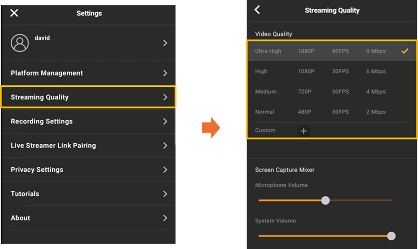Add a custom quality with plus icon

click(x=303, y=131)
